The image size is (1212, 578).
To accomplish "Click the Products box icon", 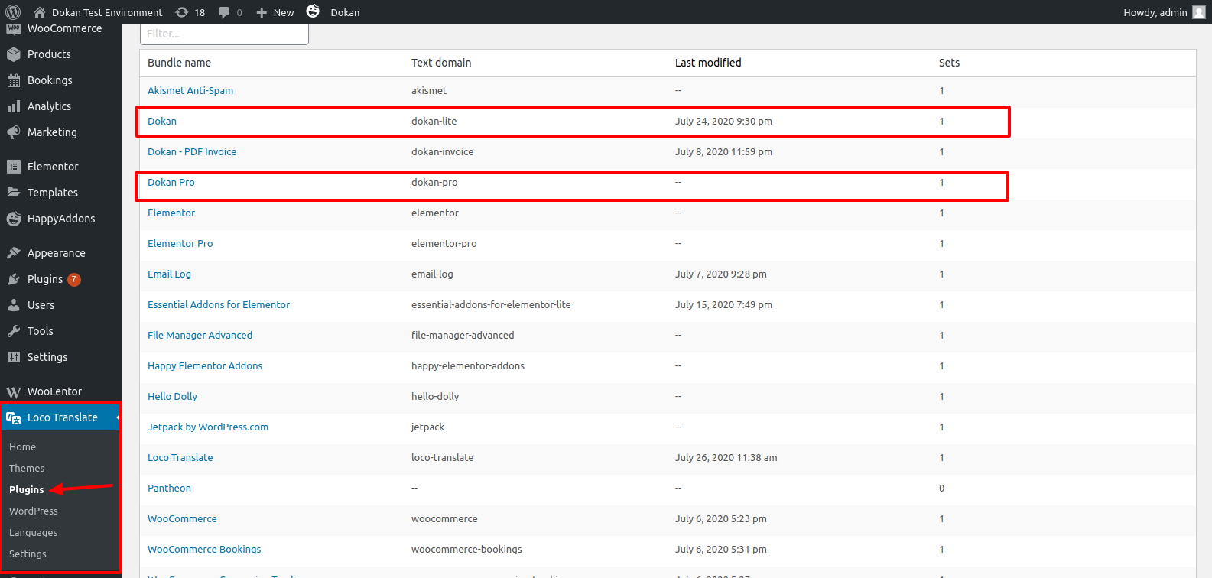I will point(14,54).
